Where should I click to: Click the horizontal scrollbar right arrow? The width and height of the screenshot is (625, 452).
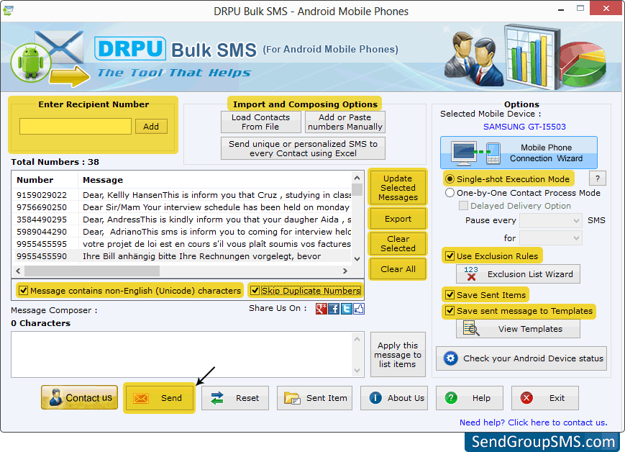[345, 271]
